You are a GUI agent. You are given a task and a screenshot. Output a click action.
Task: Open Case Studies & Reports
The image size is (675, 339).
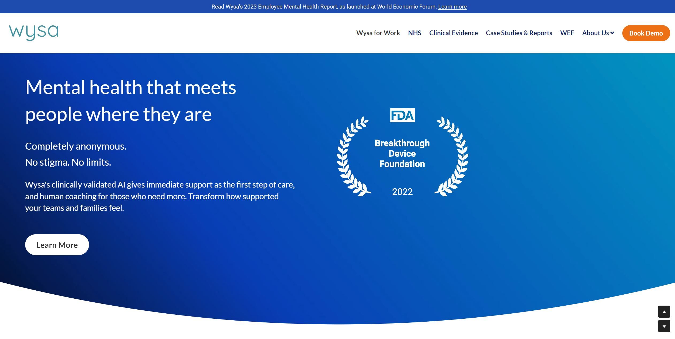tap(519, 33)
